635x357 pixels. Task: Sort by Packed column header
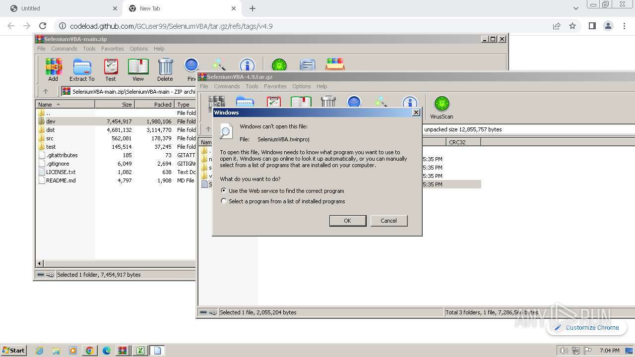154,104
